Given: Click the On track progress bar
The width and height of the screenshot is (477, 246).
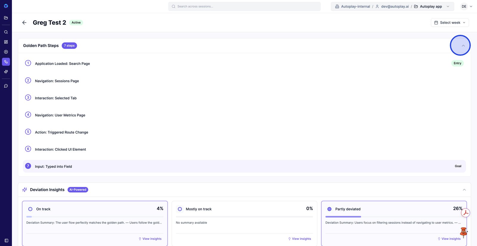Looking at the screenshot, I should click(95, 217).
